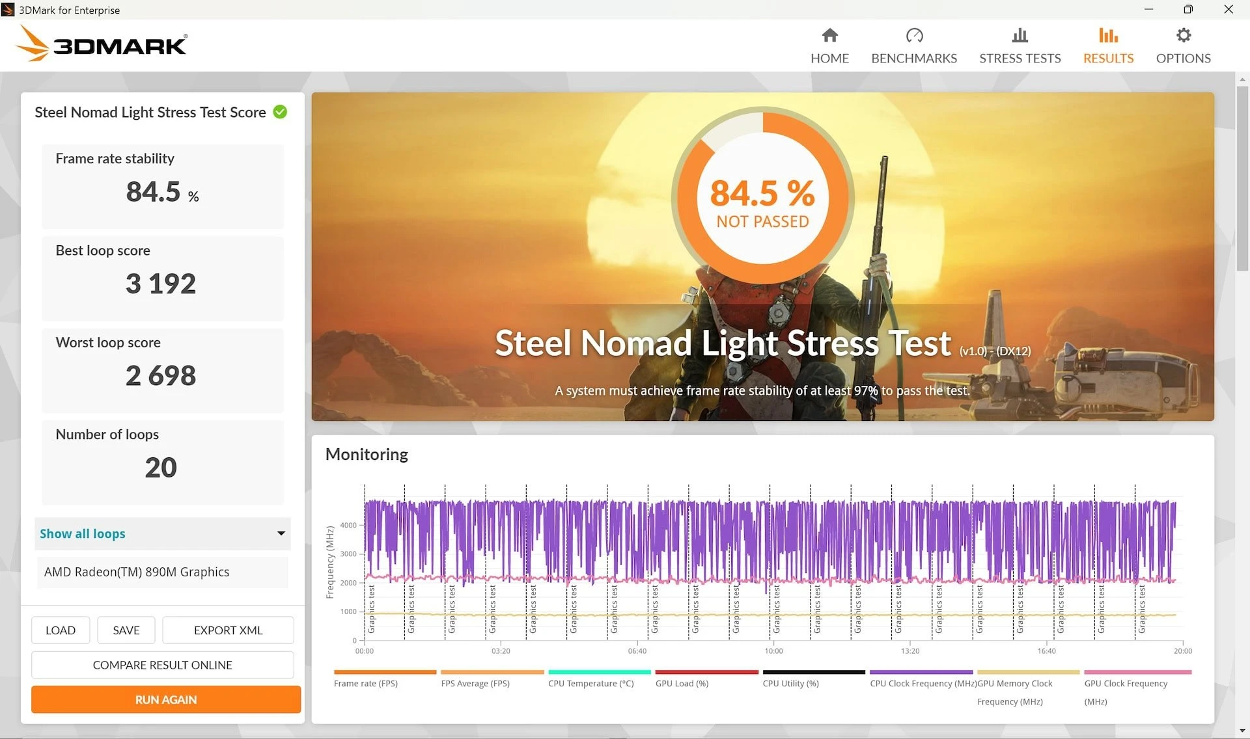1250x739 pixels.
Task: Click the Monitoring heading
Action: [367, 454]
